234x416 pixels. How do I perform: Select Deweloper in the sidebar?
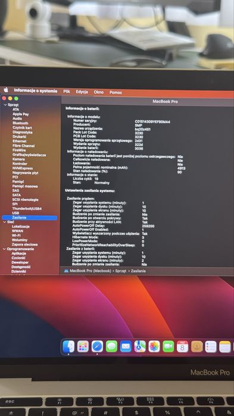coord(20,262)
